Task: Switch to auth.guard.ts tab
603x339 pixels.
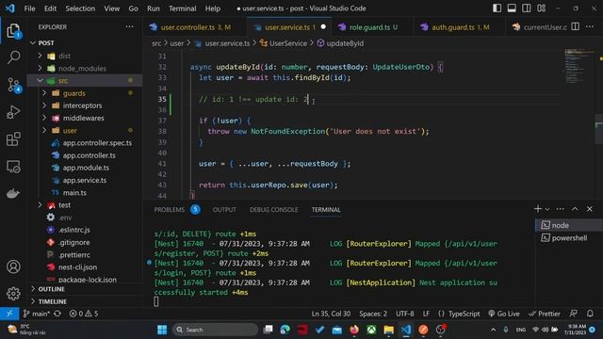Action: point(460,27)
